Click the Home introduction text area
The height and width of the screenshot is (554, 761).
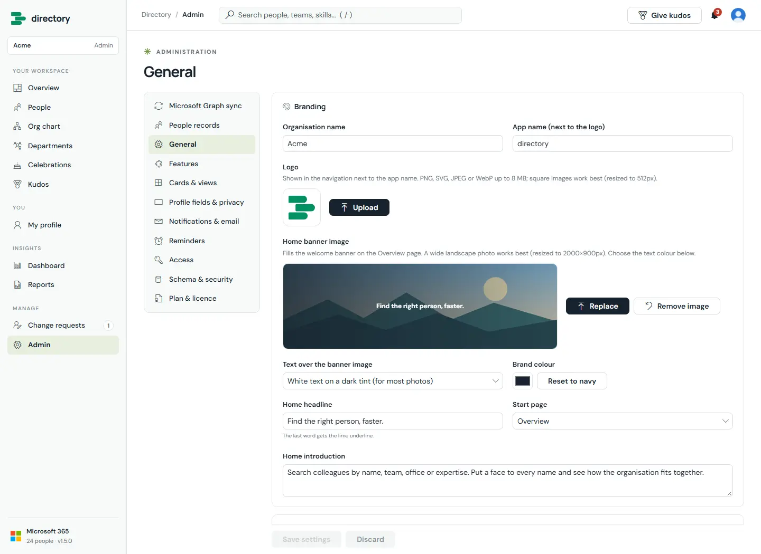pyautogui.click(x=508, y=481)
